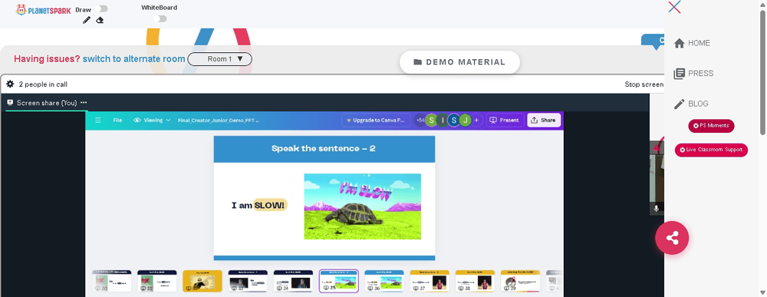Click the SLOW! highlighted word on slide

coord(270,206)
